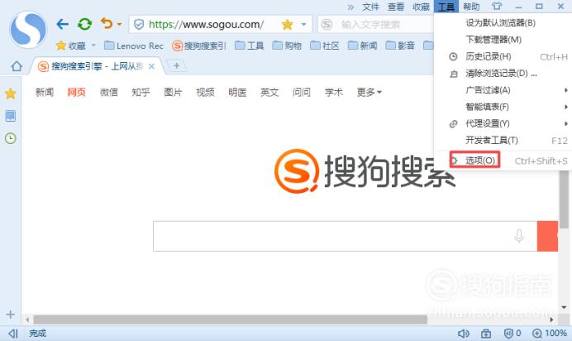Go to 视频 search category
Viewport: 572px width, 341px height.
coord(205,93)
